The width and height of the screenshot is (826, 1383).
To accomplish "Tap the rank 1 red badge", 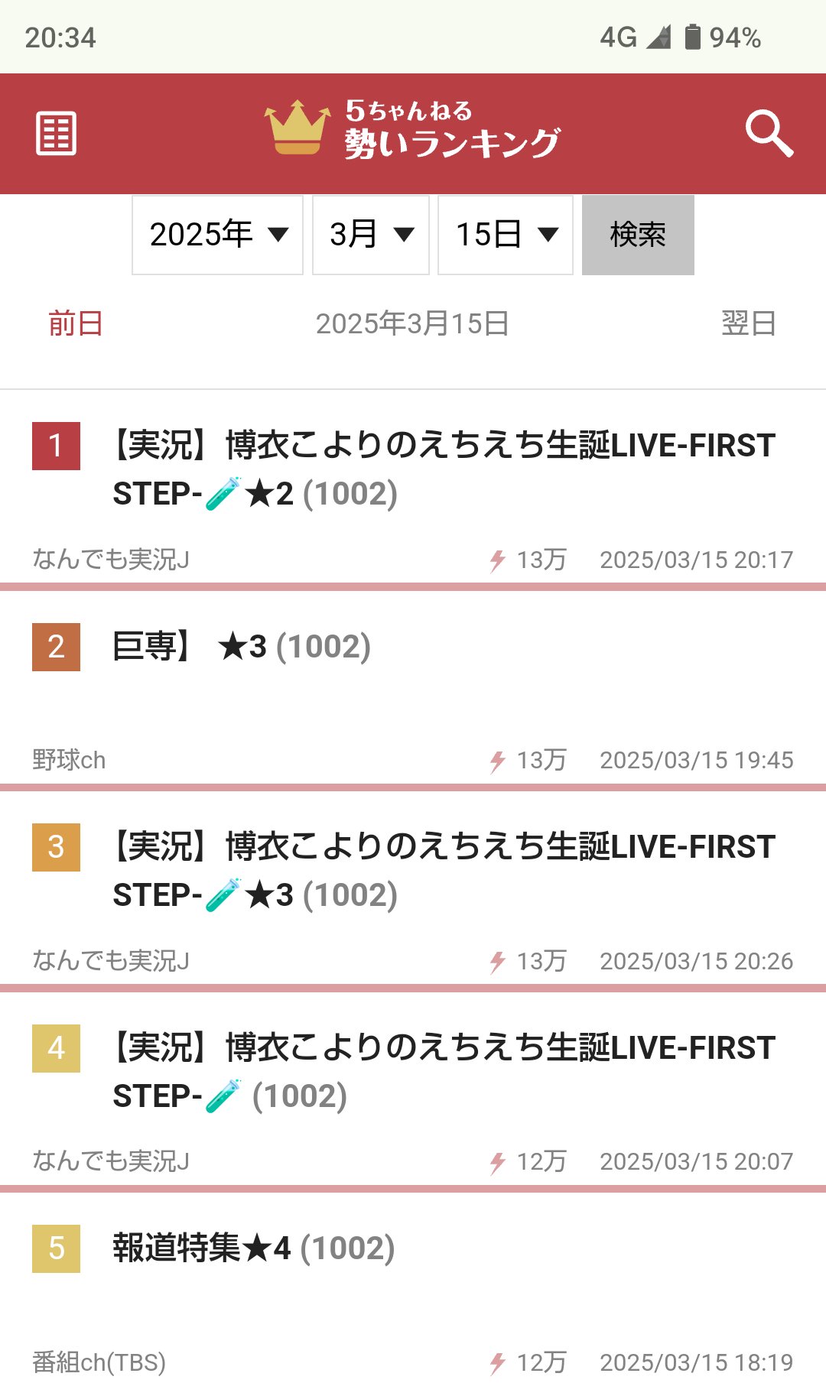I will click(56, 446).
